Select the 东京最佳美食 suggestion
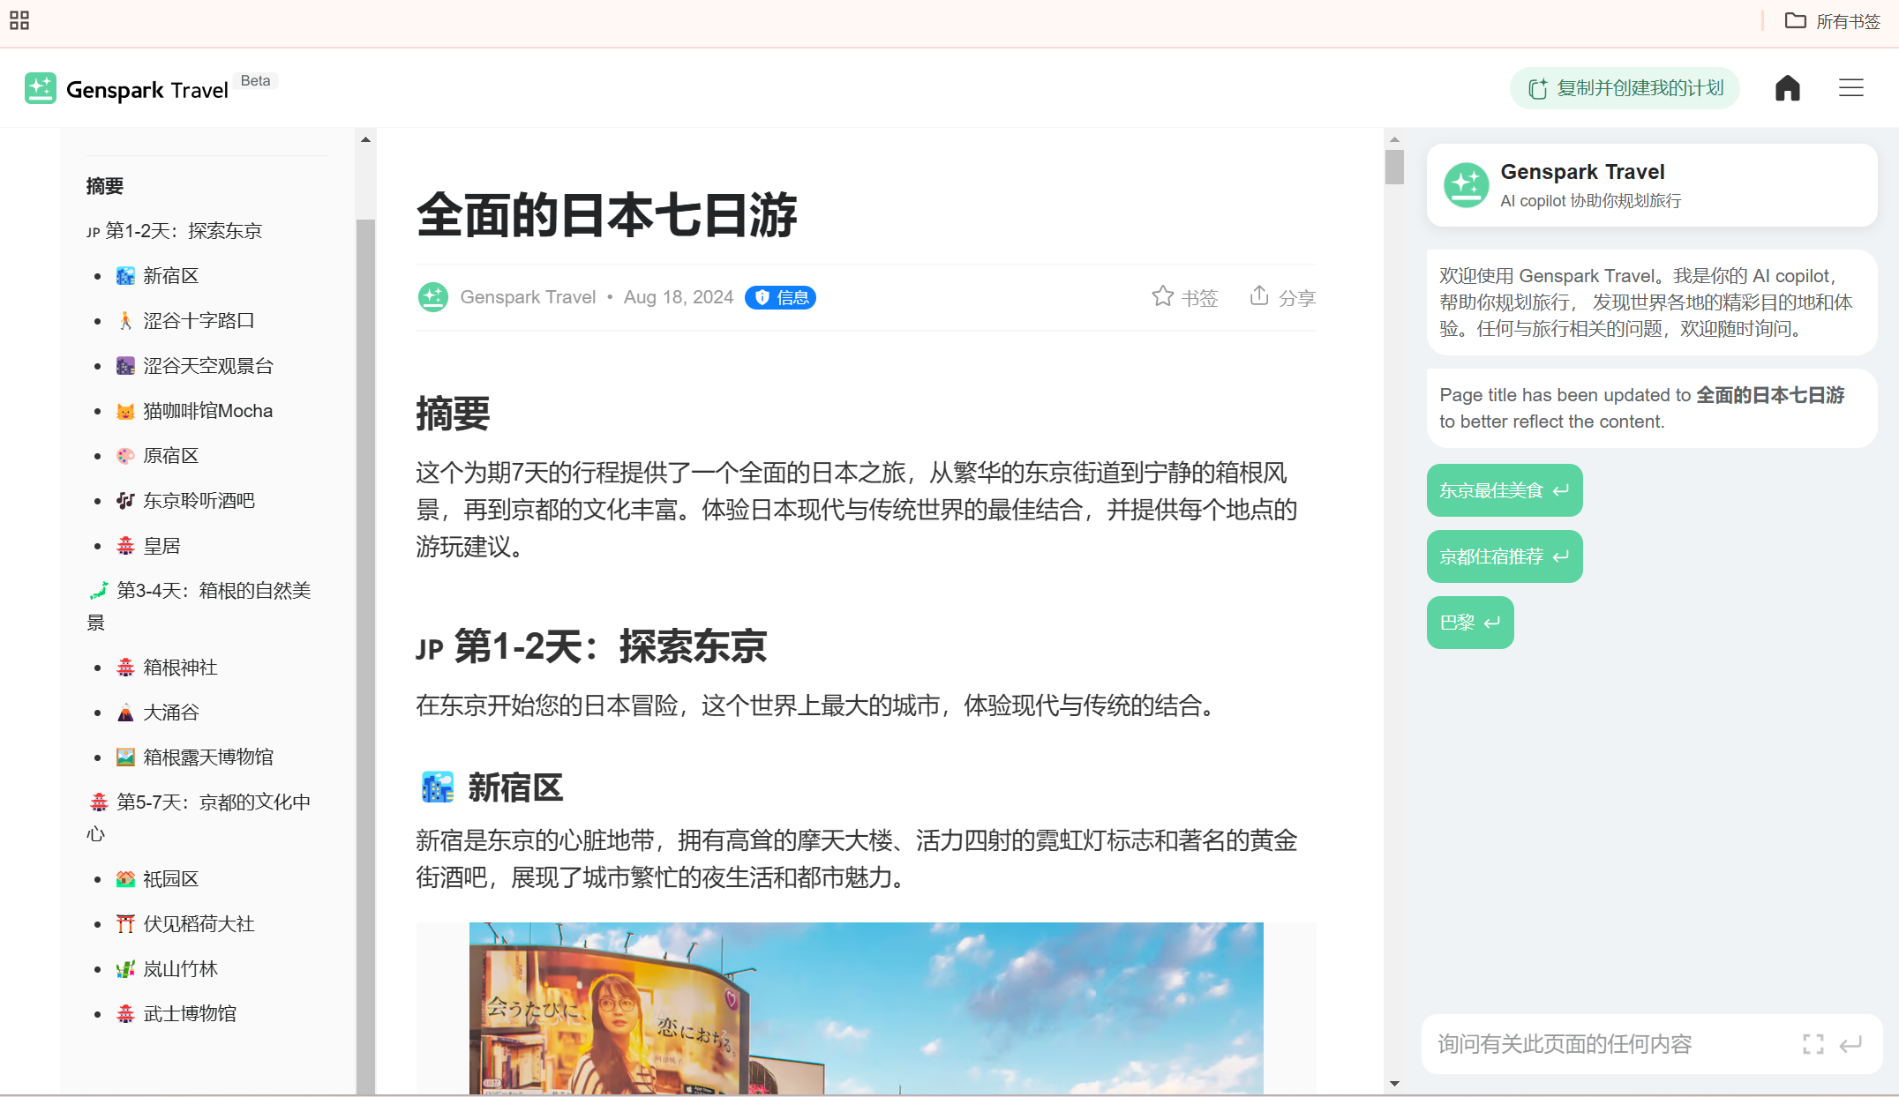 coord(1504,490)
